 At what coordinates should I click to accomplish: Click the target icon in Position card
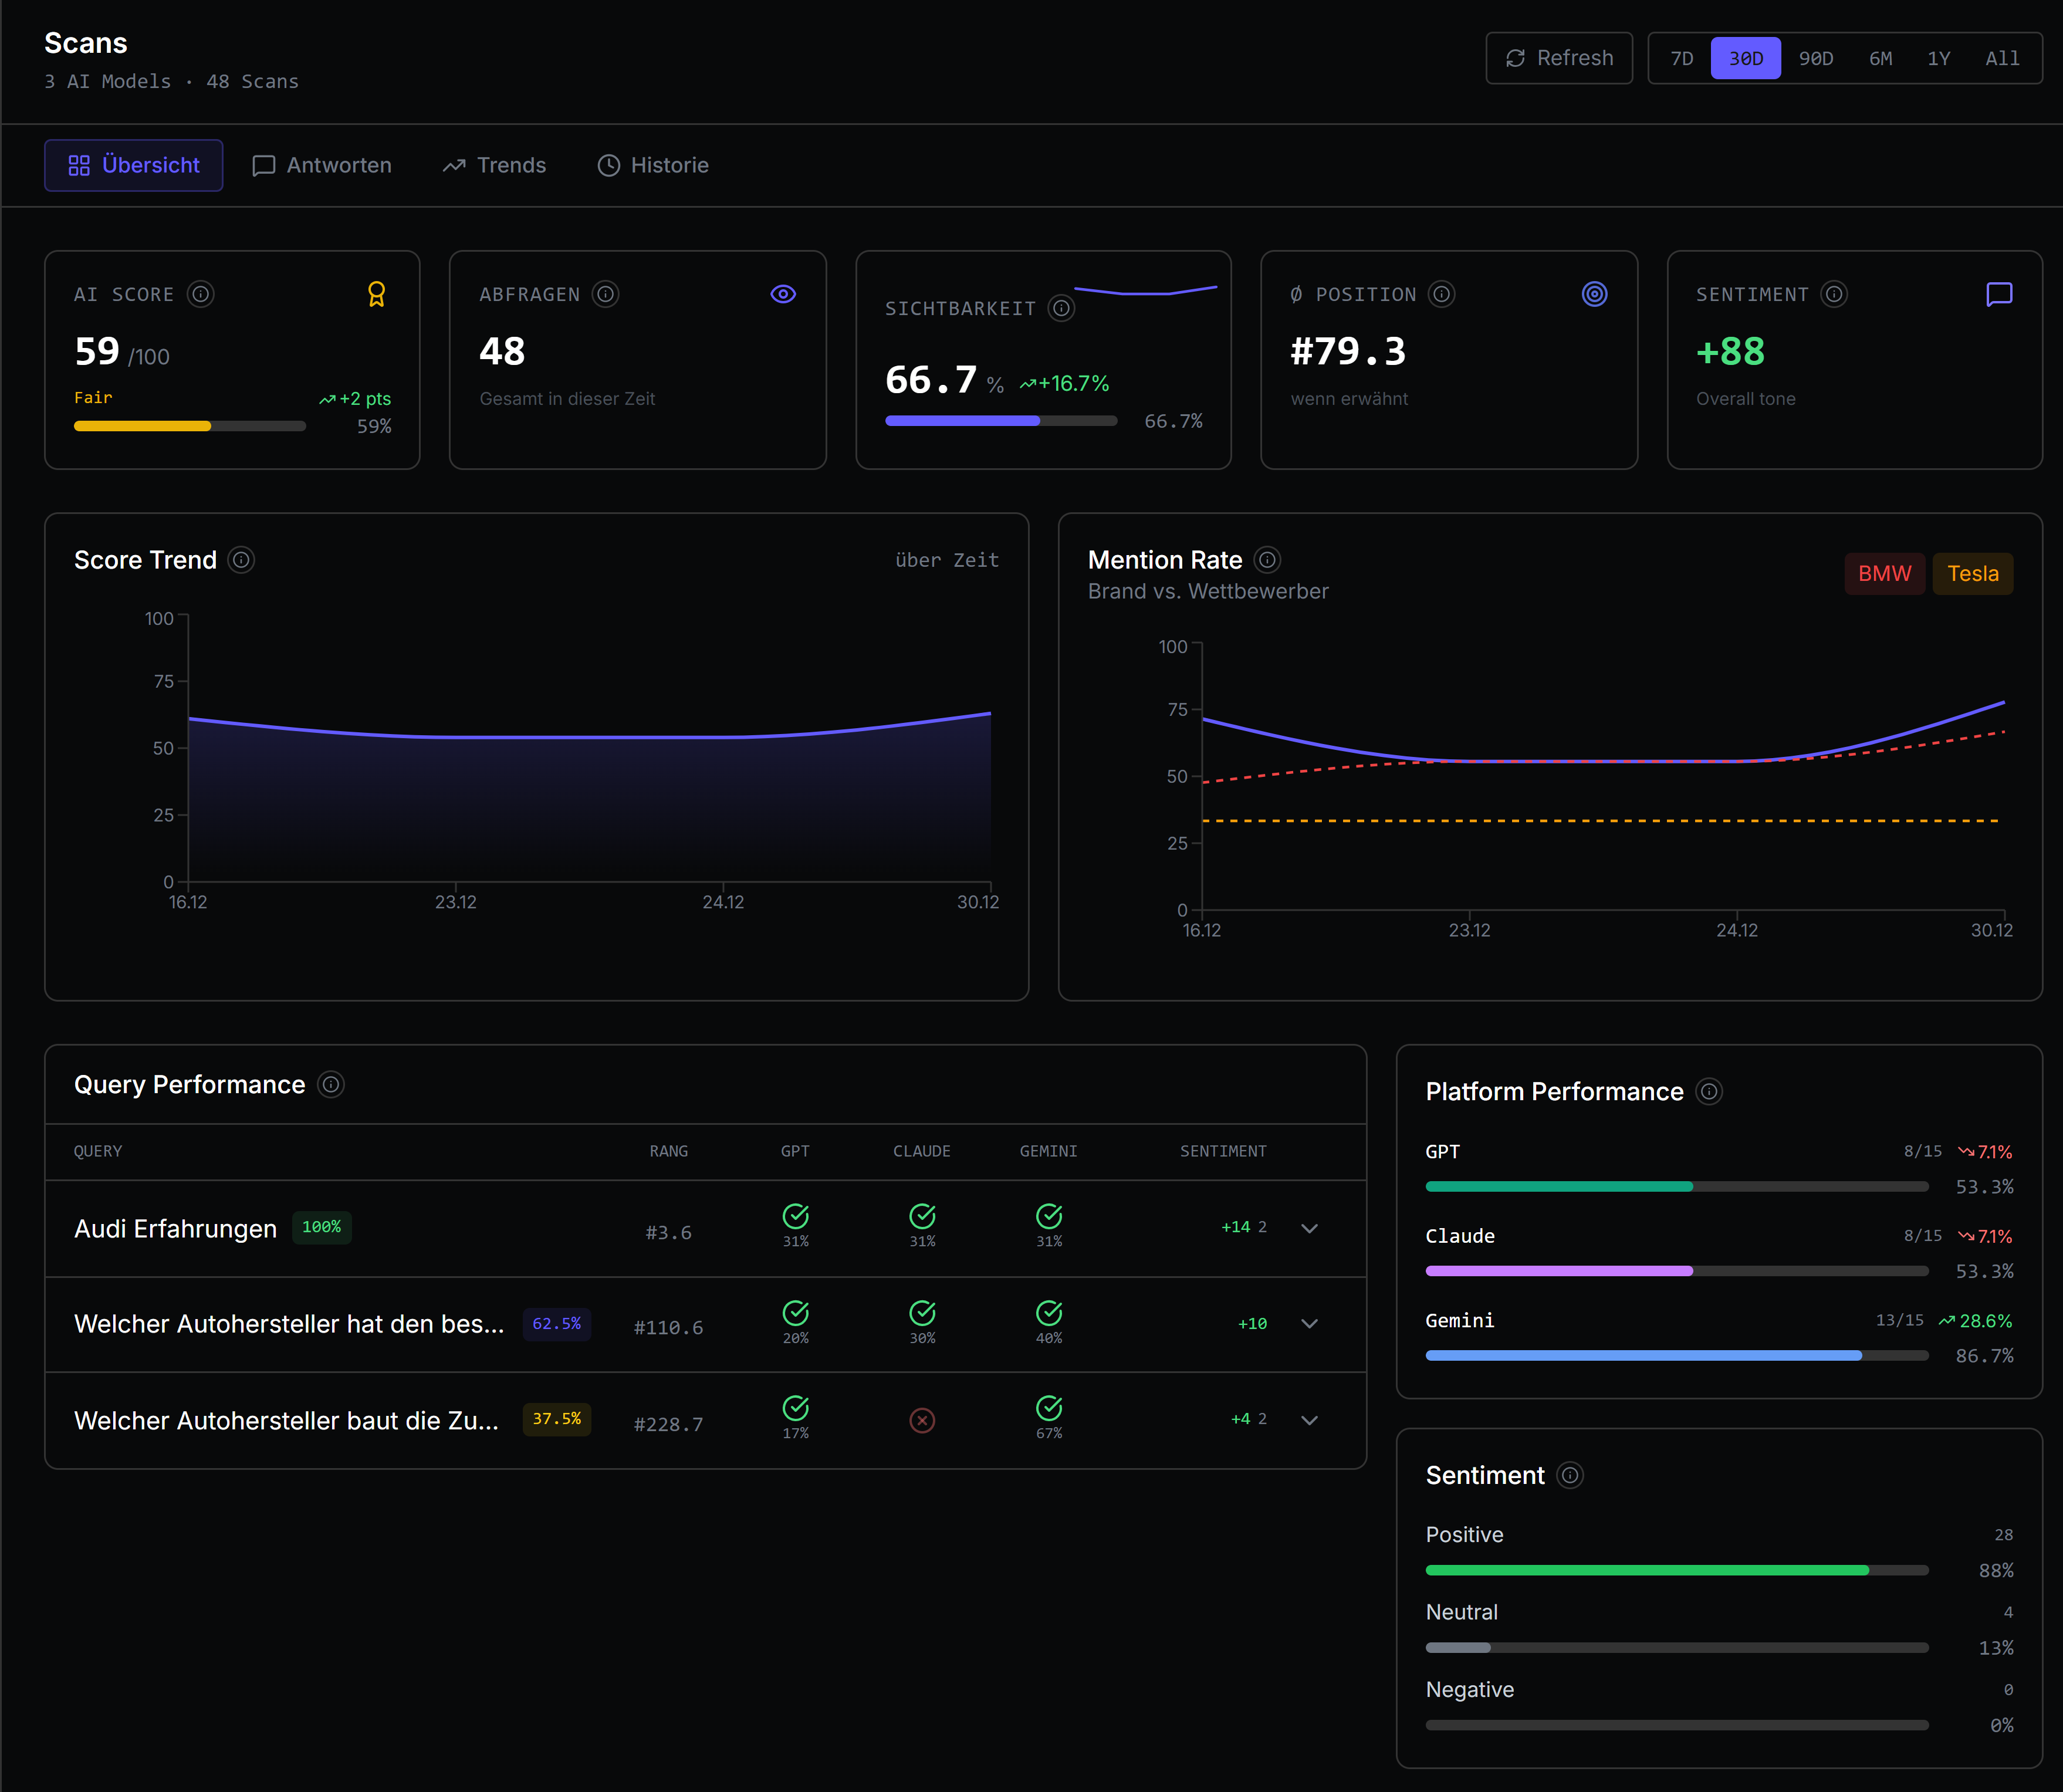click(1594, 294)
